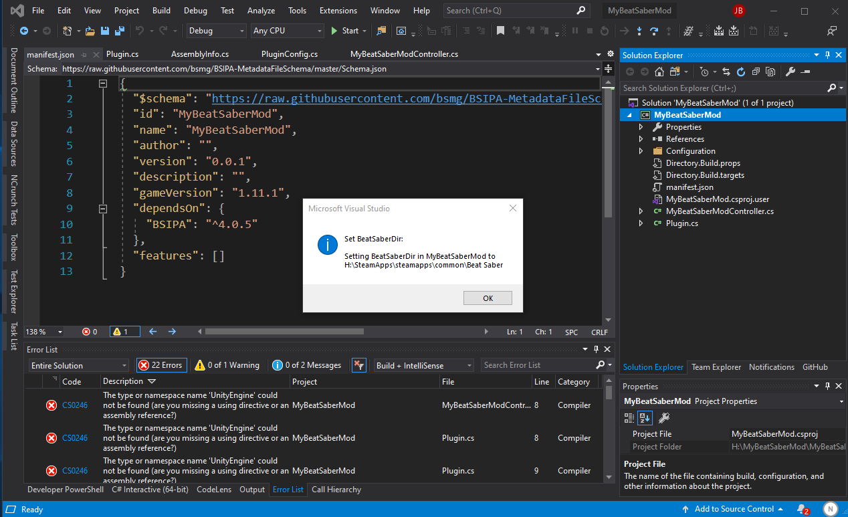Open the Any CPU platform dropdown
The height and width of the screenshot is (517, 848).
click(x=288, y=31)
